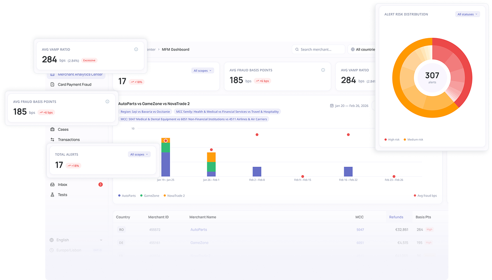This screenshot has width=492, height=280.
Task: Click the MFM Dashboard breadcrumb
Action: click(x=175, y=49)
